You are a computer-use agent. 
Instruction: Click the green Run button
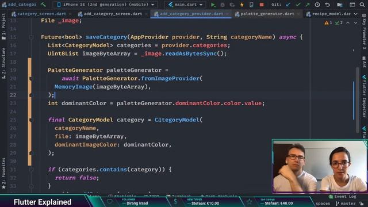point(213,5)
